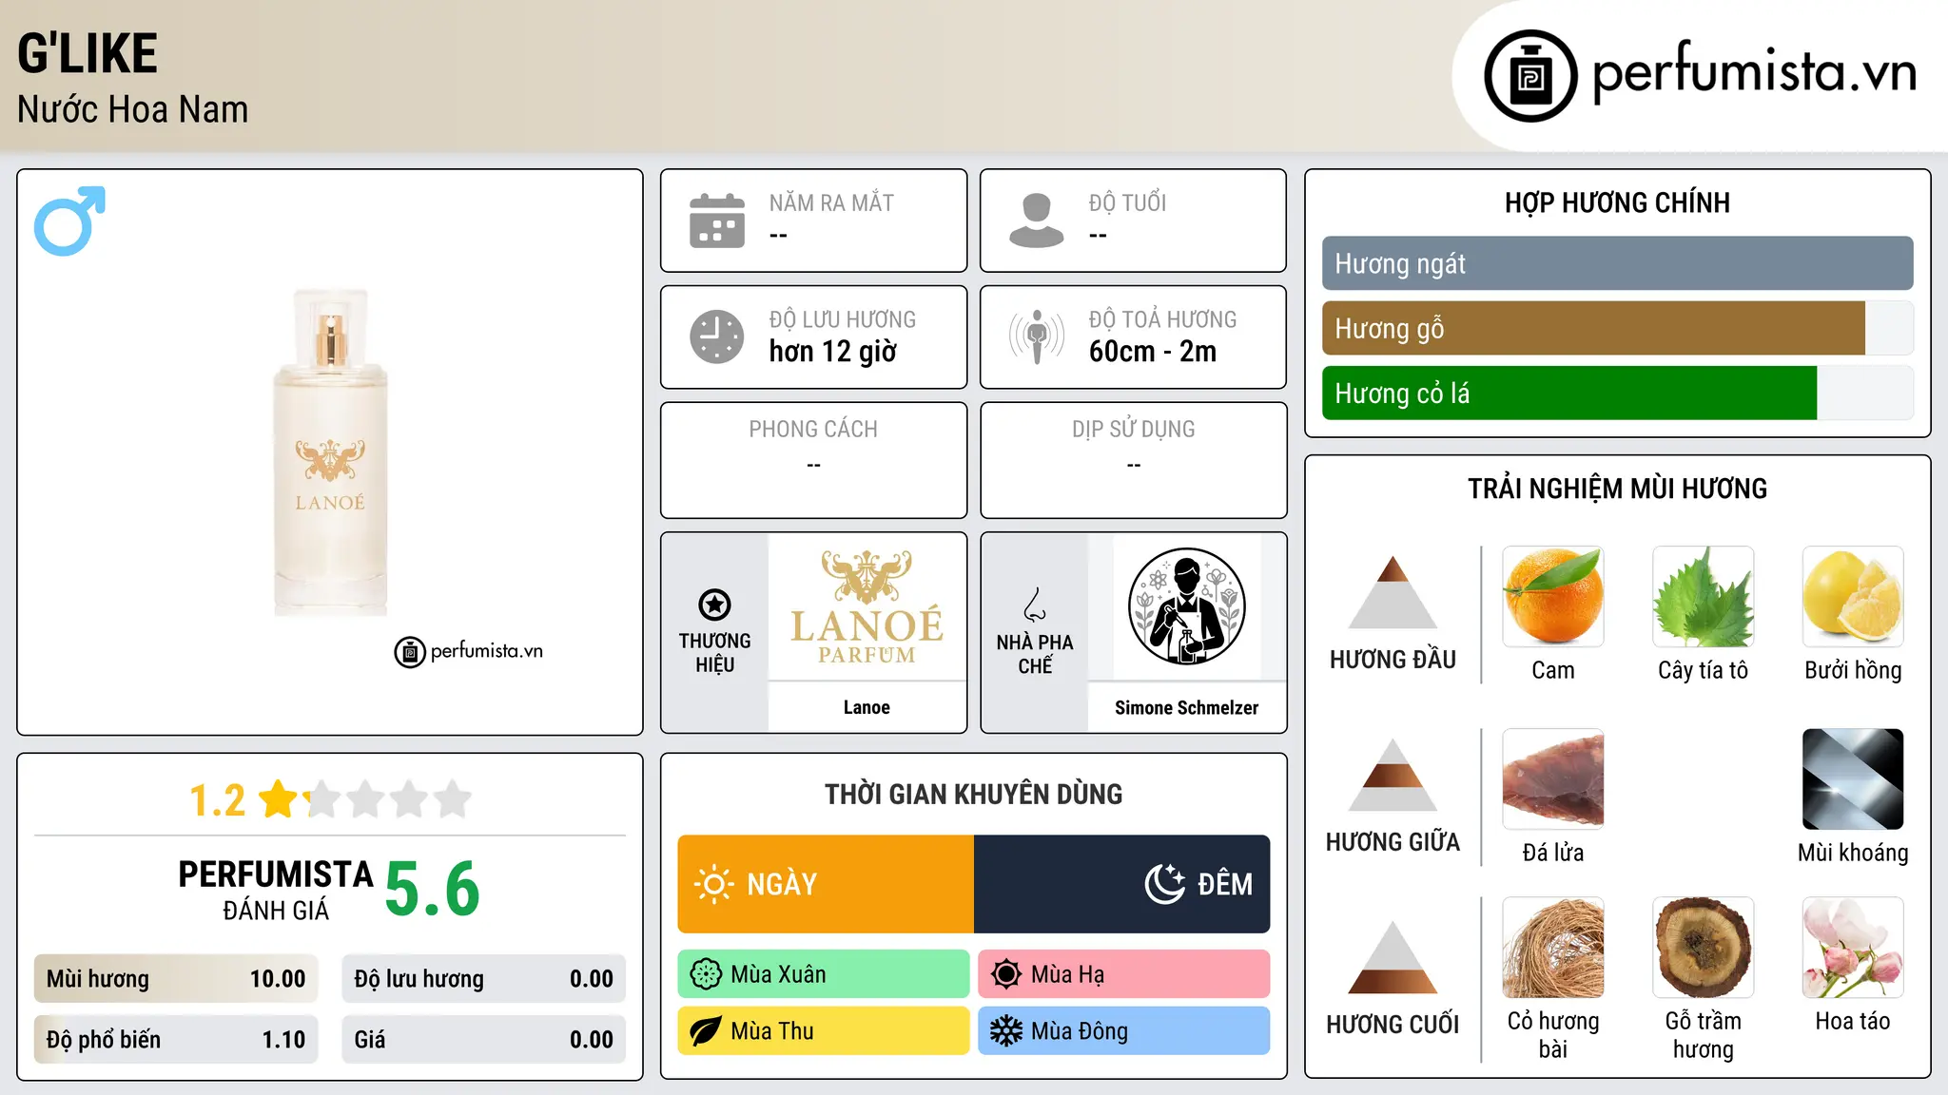The width and height of the screenshot is (1948, 1095).
Task: Click the Nước Hoa Nam subtitle
Action: point(133,109)
